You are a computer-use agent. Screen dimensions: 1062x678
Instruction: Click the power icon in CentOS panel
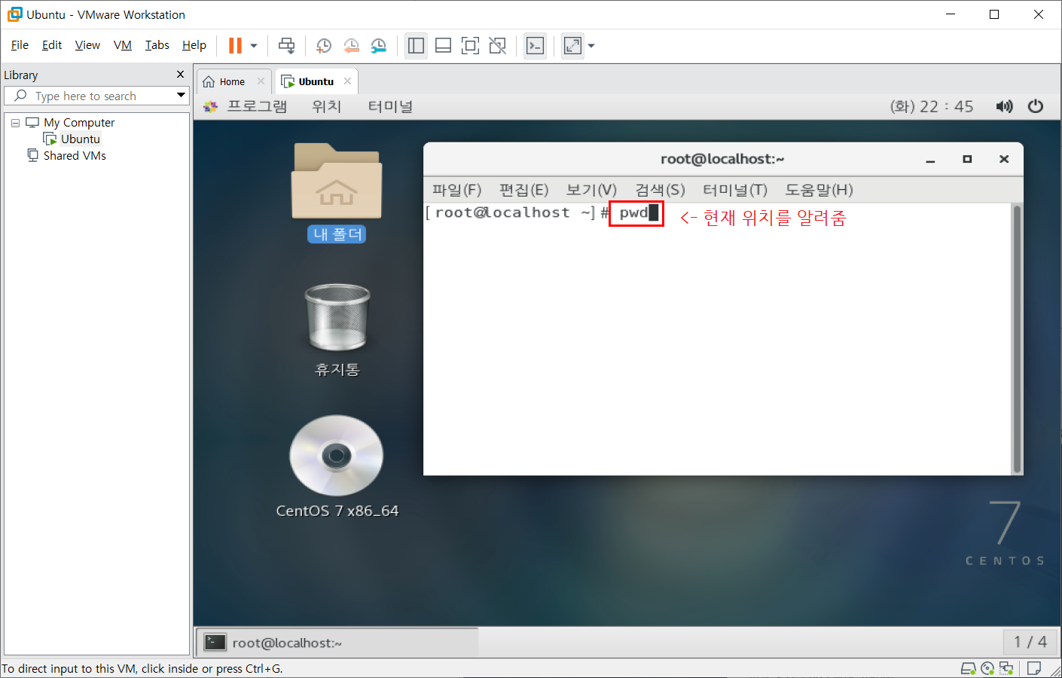(x=1036, y=106)
